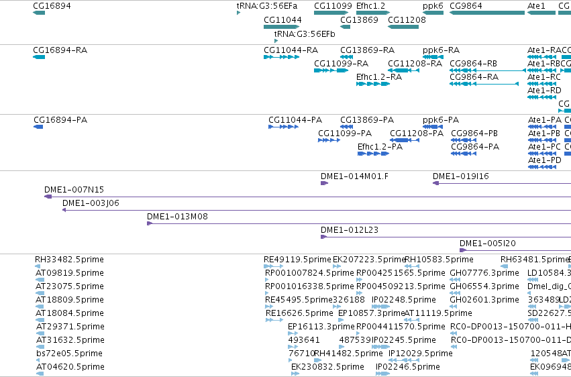Select the CG13869 gene label
The image size is (571, 377).
pos(359,19)
